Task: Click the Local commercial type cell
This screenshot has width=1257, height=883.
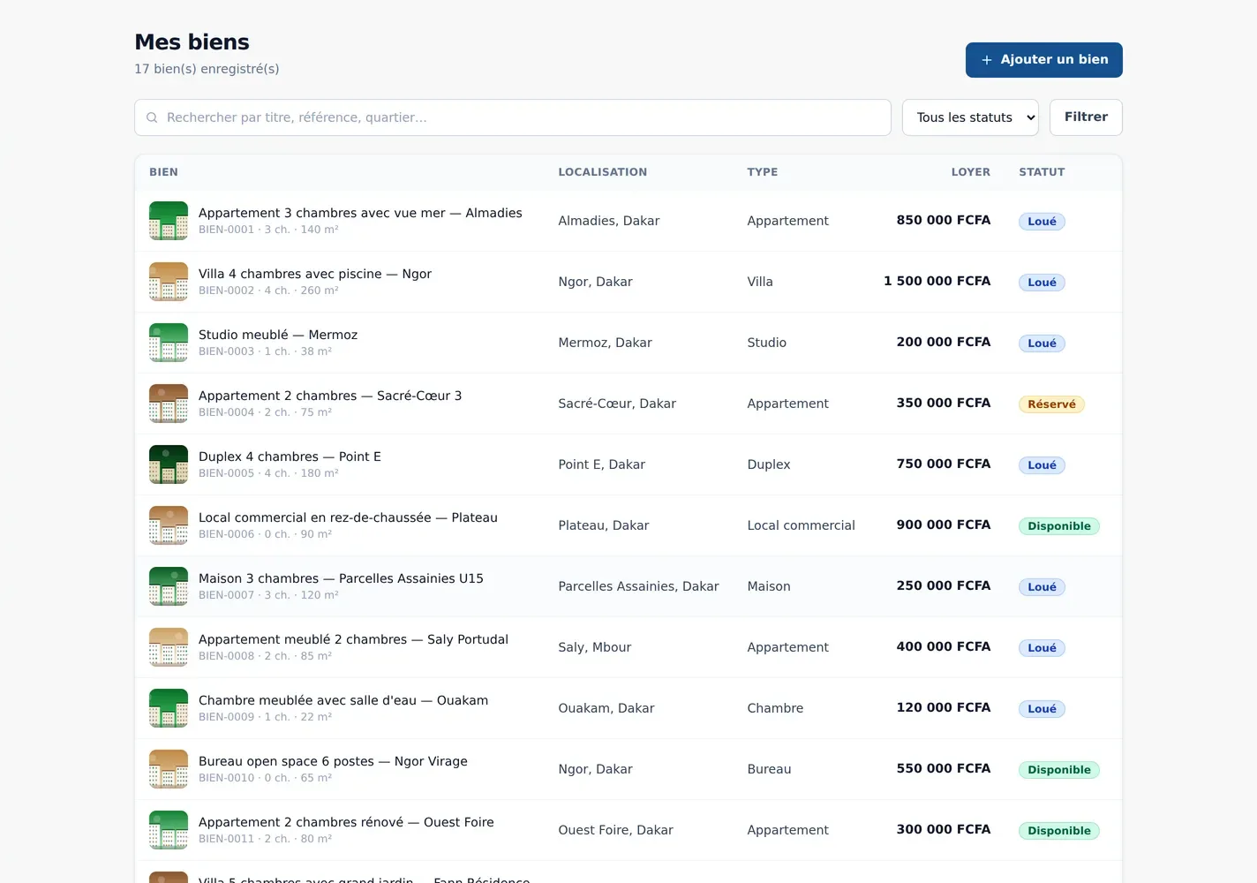Action: pos(801,525)
